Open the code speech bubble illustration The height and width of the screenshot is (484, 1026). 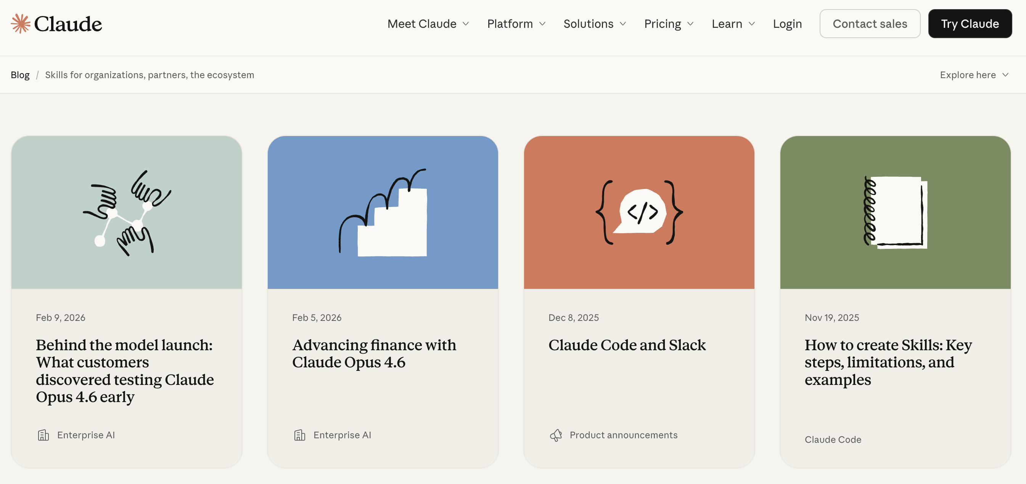[639, 213]
